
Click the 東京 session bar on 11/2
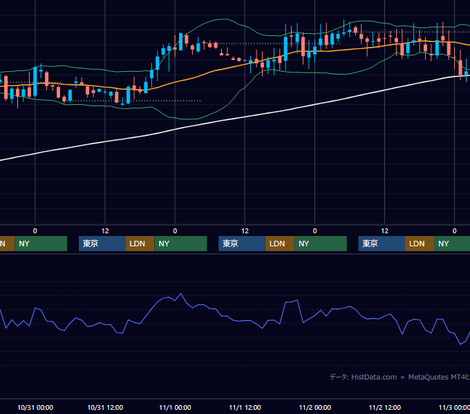tap(382, 244)
